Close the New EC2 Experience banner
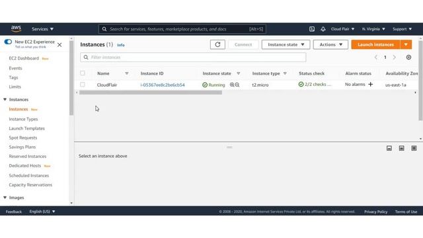Viewport: 423px width, 238px height. pos(59,45)
